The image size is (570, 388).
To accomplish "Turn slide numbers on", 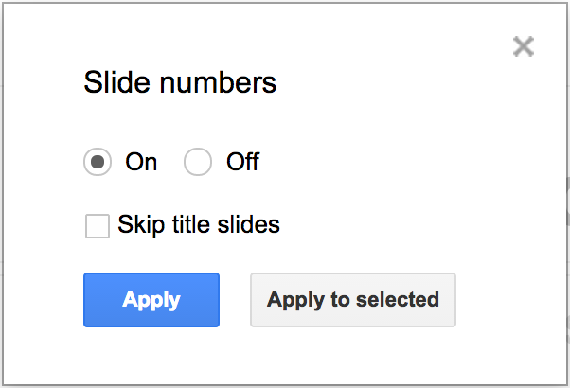I will (x=98, y=162).
